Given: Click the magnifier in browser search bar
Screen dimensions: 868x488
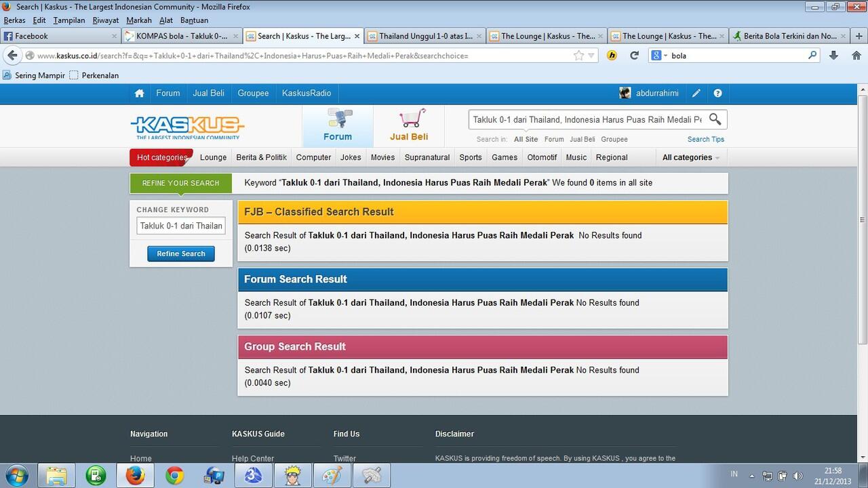Looking at the screenshot, I should pos(812,56).
